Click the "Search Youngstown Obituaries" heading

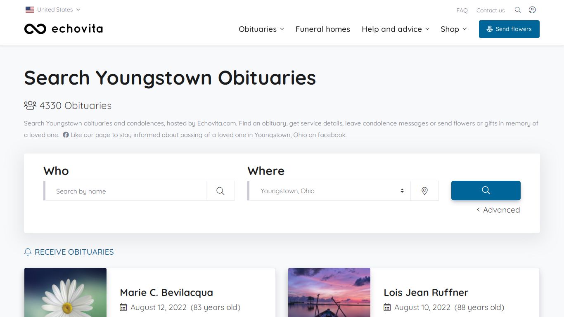170,78
